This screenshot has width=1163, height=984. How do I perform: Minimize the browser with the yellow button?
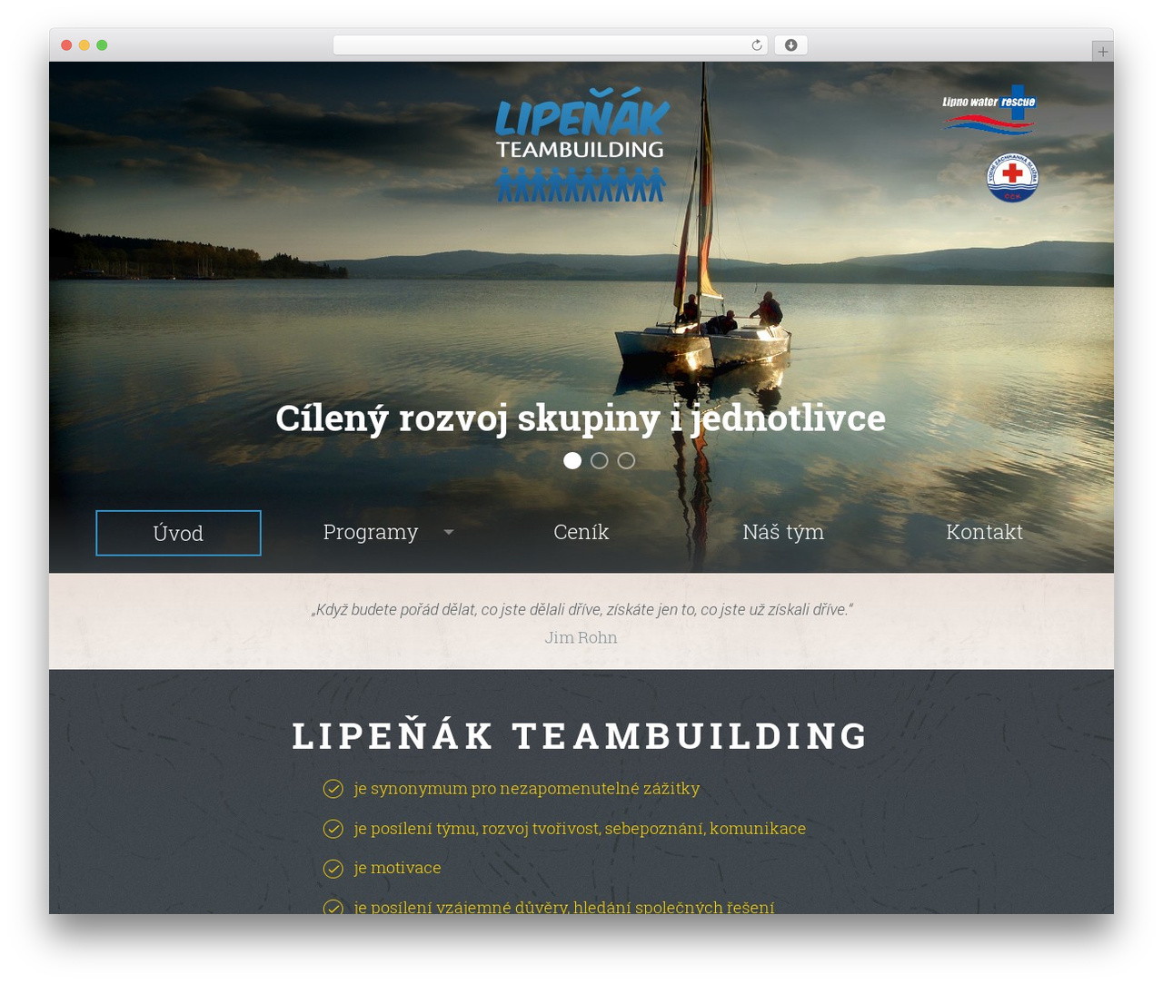click(84, 45)
